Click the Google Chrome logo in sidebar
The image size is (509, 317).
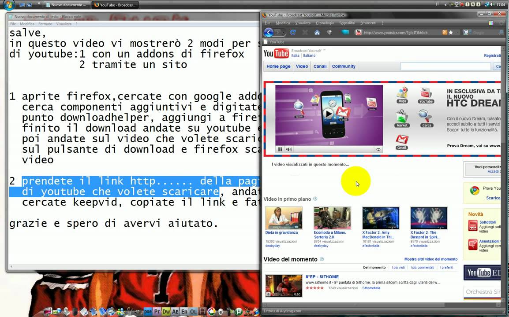475,190
